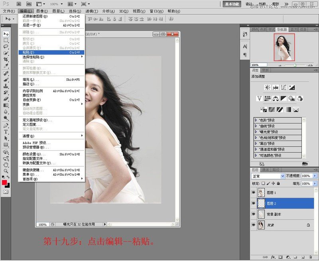Toggle visibility of 图层 1
Image resolution: width=319 pixels, height=261 pixels.
(254, 192)
